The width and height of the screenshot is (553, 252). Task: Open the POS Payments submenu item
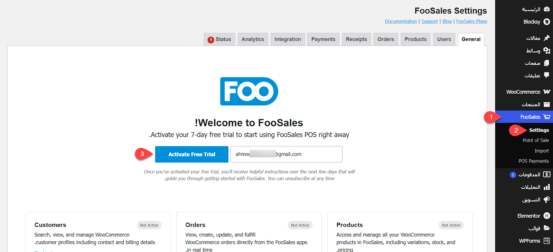(x=533, y=161)
